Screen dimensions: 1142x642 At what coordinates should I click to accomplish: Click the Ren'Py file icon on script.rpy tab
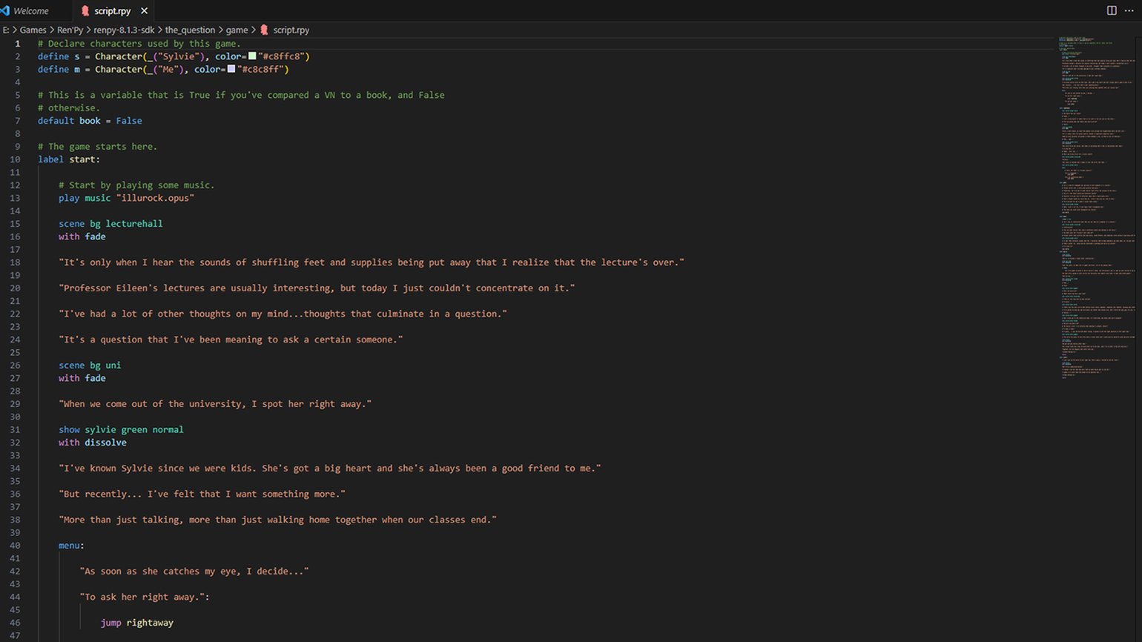(x=85, y=11)
